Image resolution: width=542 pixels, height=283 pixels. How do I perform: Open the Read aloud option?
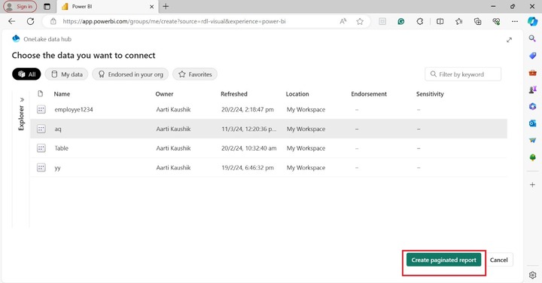tap(343, 21)
